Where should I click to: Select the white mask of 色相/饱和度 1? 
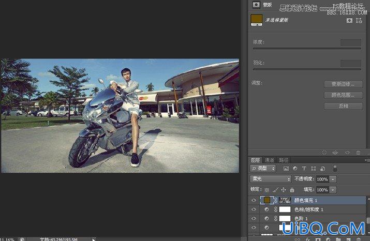click(285, 209)
